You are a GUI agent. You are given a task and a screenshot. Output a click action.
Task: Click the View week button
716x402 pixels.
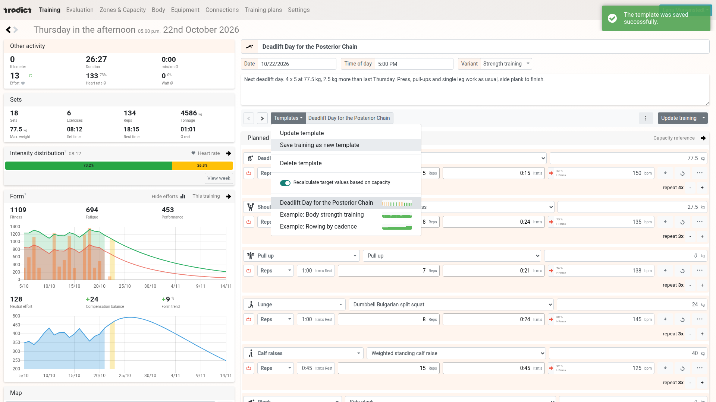click(x=219, y=178)
